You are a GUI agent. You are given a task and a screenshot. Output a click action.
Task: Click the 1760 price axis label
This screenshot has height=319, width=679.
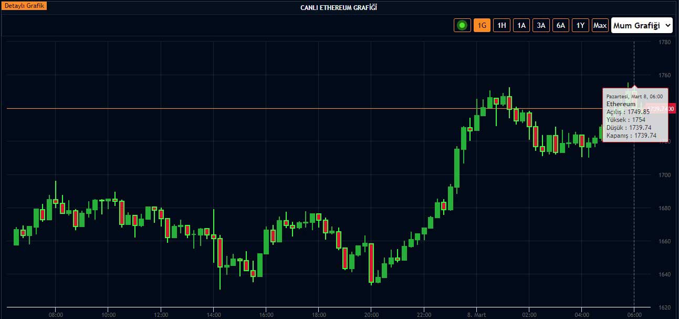click(664, 75)
